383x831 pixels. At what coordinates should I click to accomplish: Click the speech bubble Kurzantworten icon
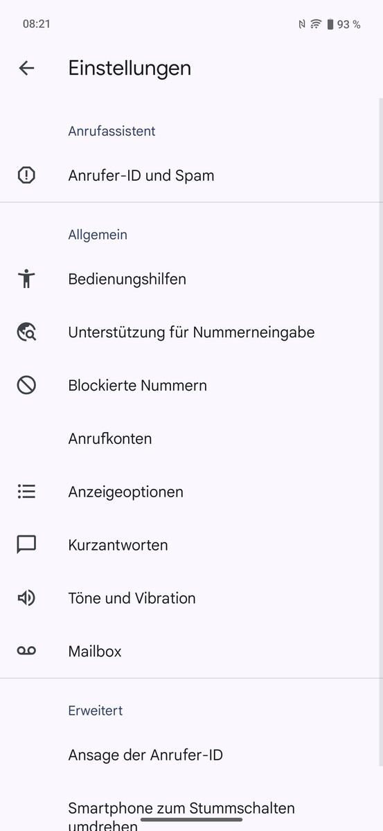click(x=26, y=545)
